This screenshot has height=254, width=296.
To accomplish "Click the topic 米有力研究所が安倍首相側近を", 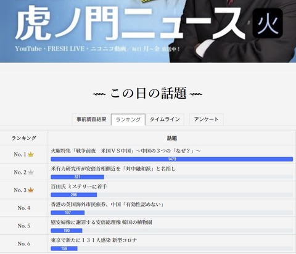I will click(113, 169).
